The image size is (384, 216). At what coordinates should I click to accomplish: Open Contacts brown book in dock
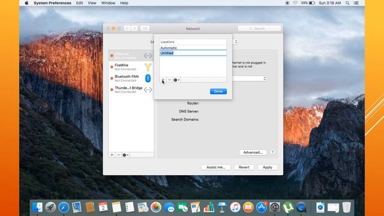pyautogui.click(x=90, y=207)
